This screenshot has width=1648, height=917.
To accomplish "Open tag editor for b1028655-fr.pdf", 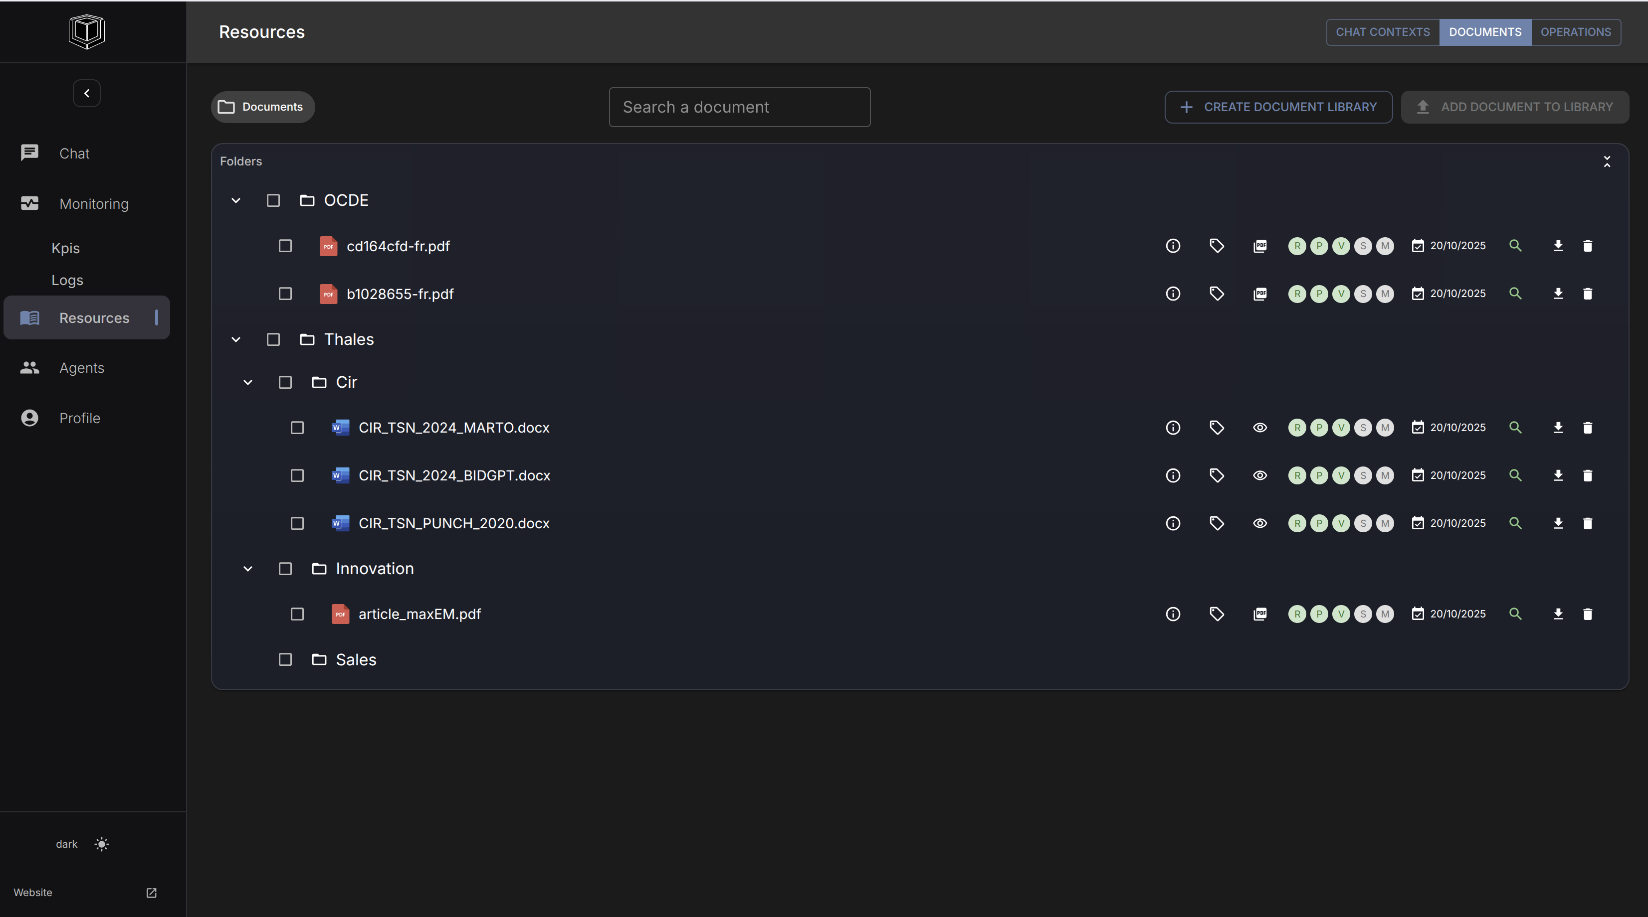I will tap(1217, 294).
